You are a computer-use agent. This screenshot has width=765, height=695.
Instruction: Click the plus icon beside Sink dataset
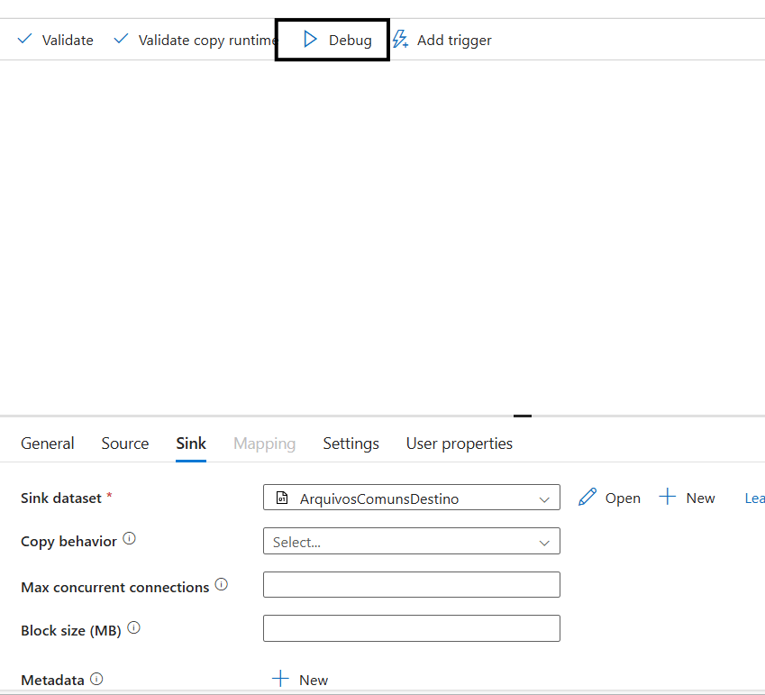click(668, 497)
